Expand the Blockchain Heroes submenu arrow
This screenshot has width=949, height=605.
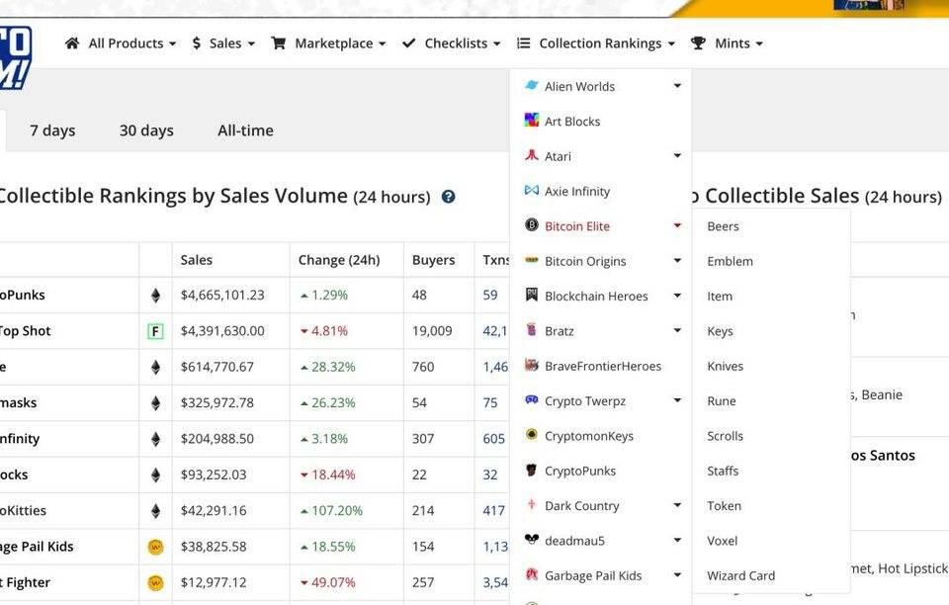(x=677, y=296)
